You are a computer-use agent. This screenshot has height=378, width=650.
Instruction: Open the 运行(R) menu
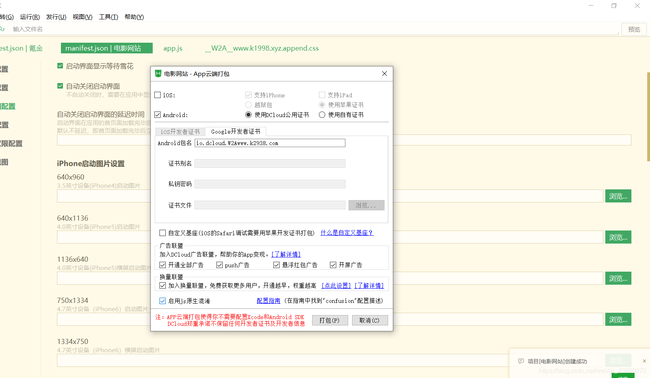pyautogui.click(x=30, y=17)
